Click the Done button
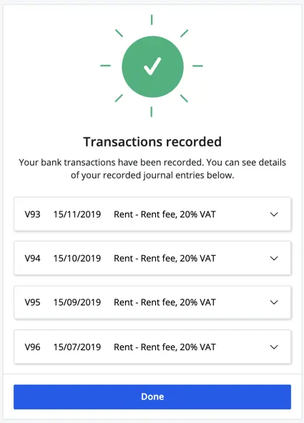Screen dimensions: 304x423 click(x=152, y=397)
